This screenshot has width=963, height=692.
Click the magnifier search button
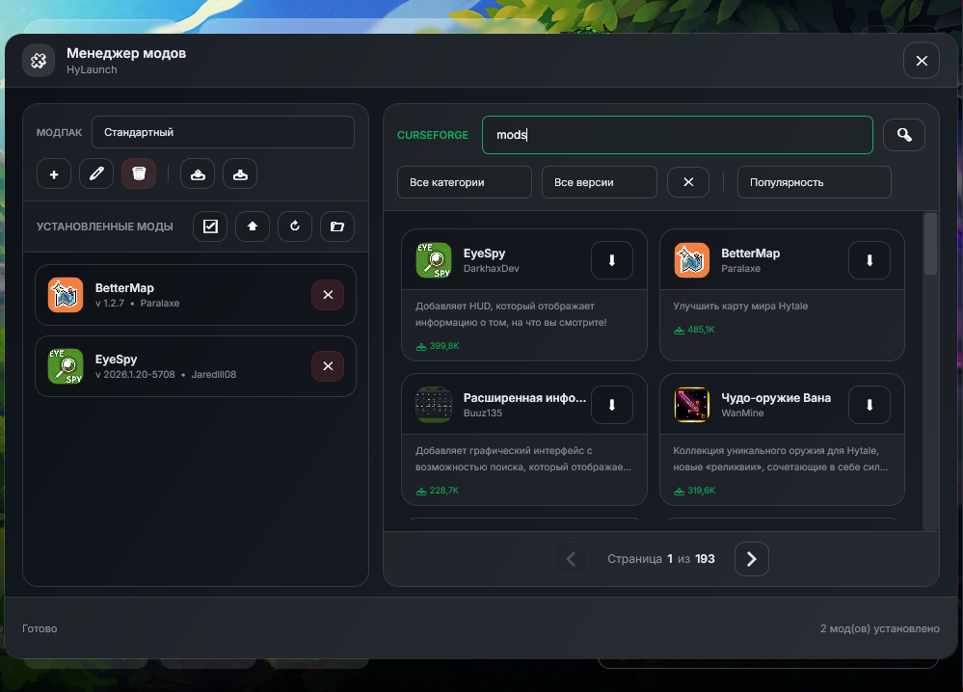904,135
